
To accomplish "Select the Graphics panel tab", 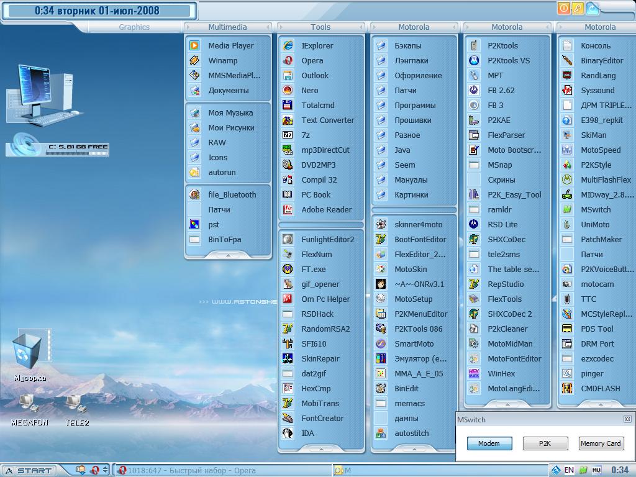I will coord(134,27).
